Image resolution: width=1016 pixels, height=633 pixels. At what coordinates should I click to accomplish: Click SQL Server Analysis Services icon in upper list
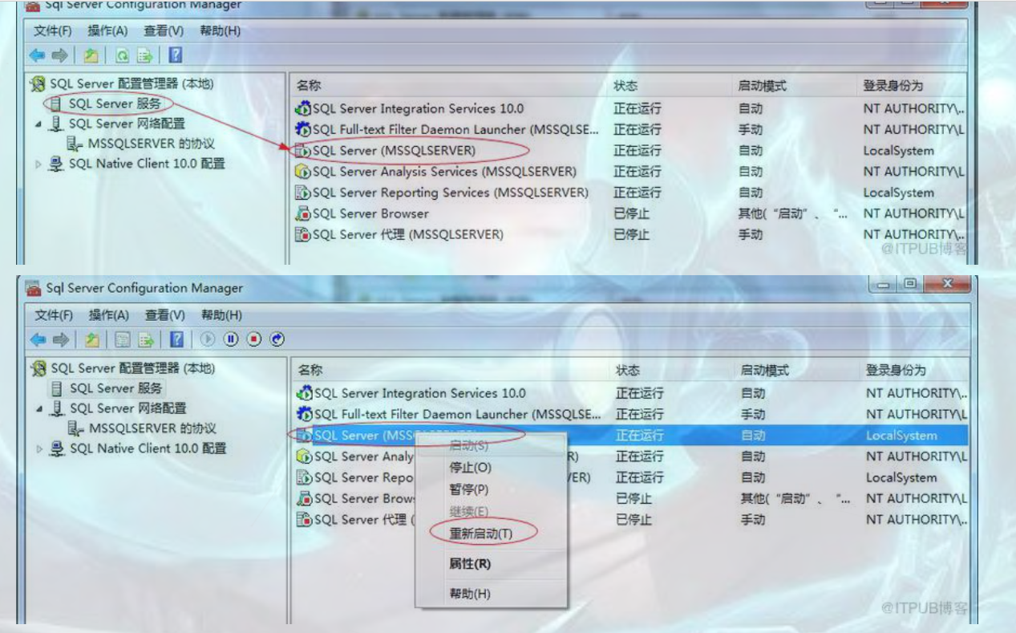303,172
